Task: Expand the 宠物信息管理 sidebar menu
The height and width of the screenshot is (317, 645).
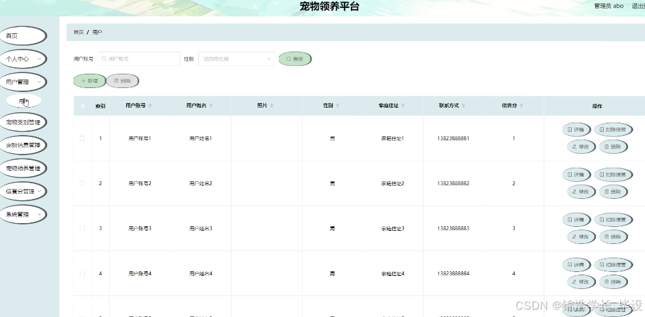Action: click(23, 145)
